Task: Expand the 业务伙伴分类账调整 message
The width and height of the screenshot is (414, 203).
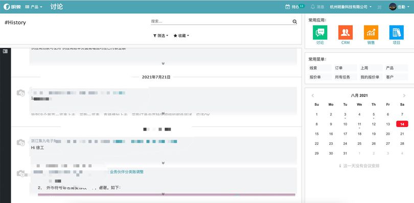Action: pos(163,194)
